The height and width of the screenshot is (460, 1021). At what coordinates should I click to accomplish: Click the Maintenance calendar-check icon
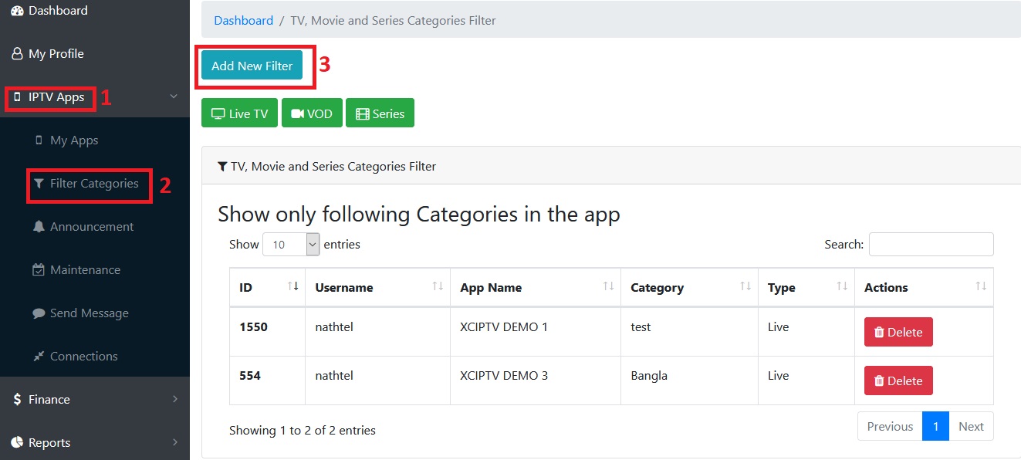(x=39, y=270)
